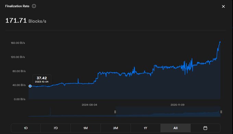
Task: Open the calendar date picker
Action: point(205,128)
